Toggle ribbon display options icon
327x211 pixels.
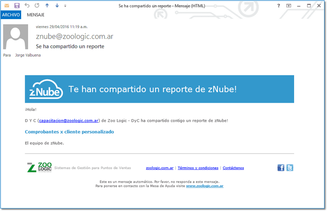[x=289, y=6]
